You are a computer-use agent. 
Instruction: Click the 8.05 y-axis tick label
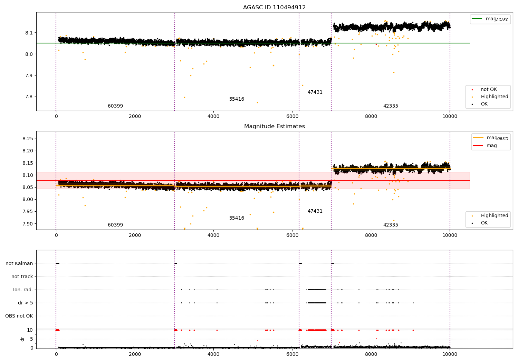pyautogui.click(x=28, y=188)
